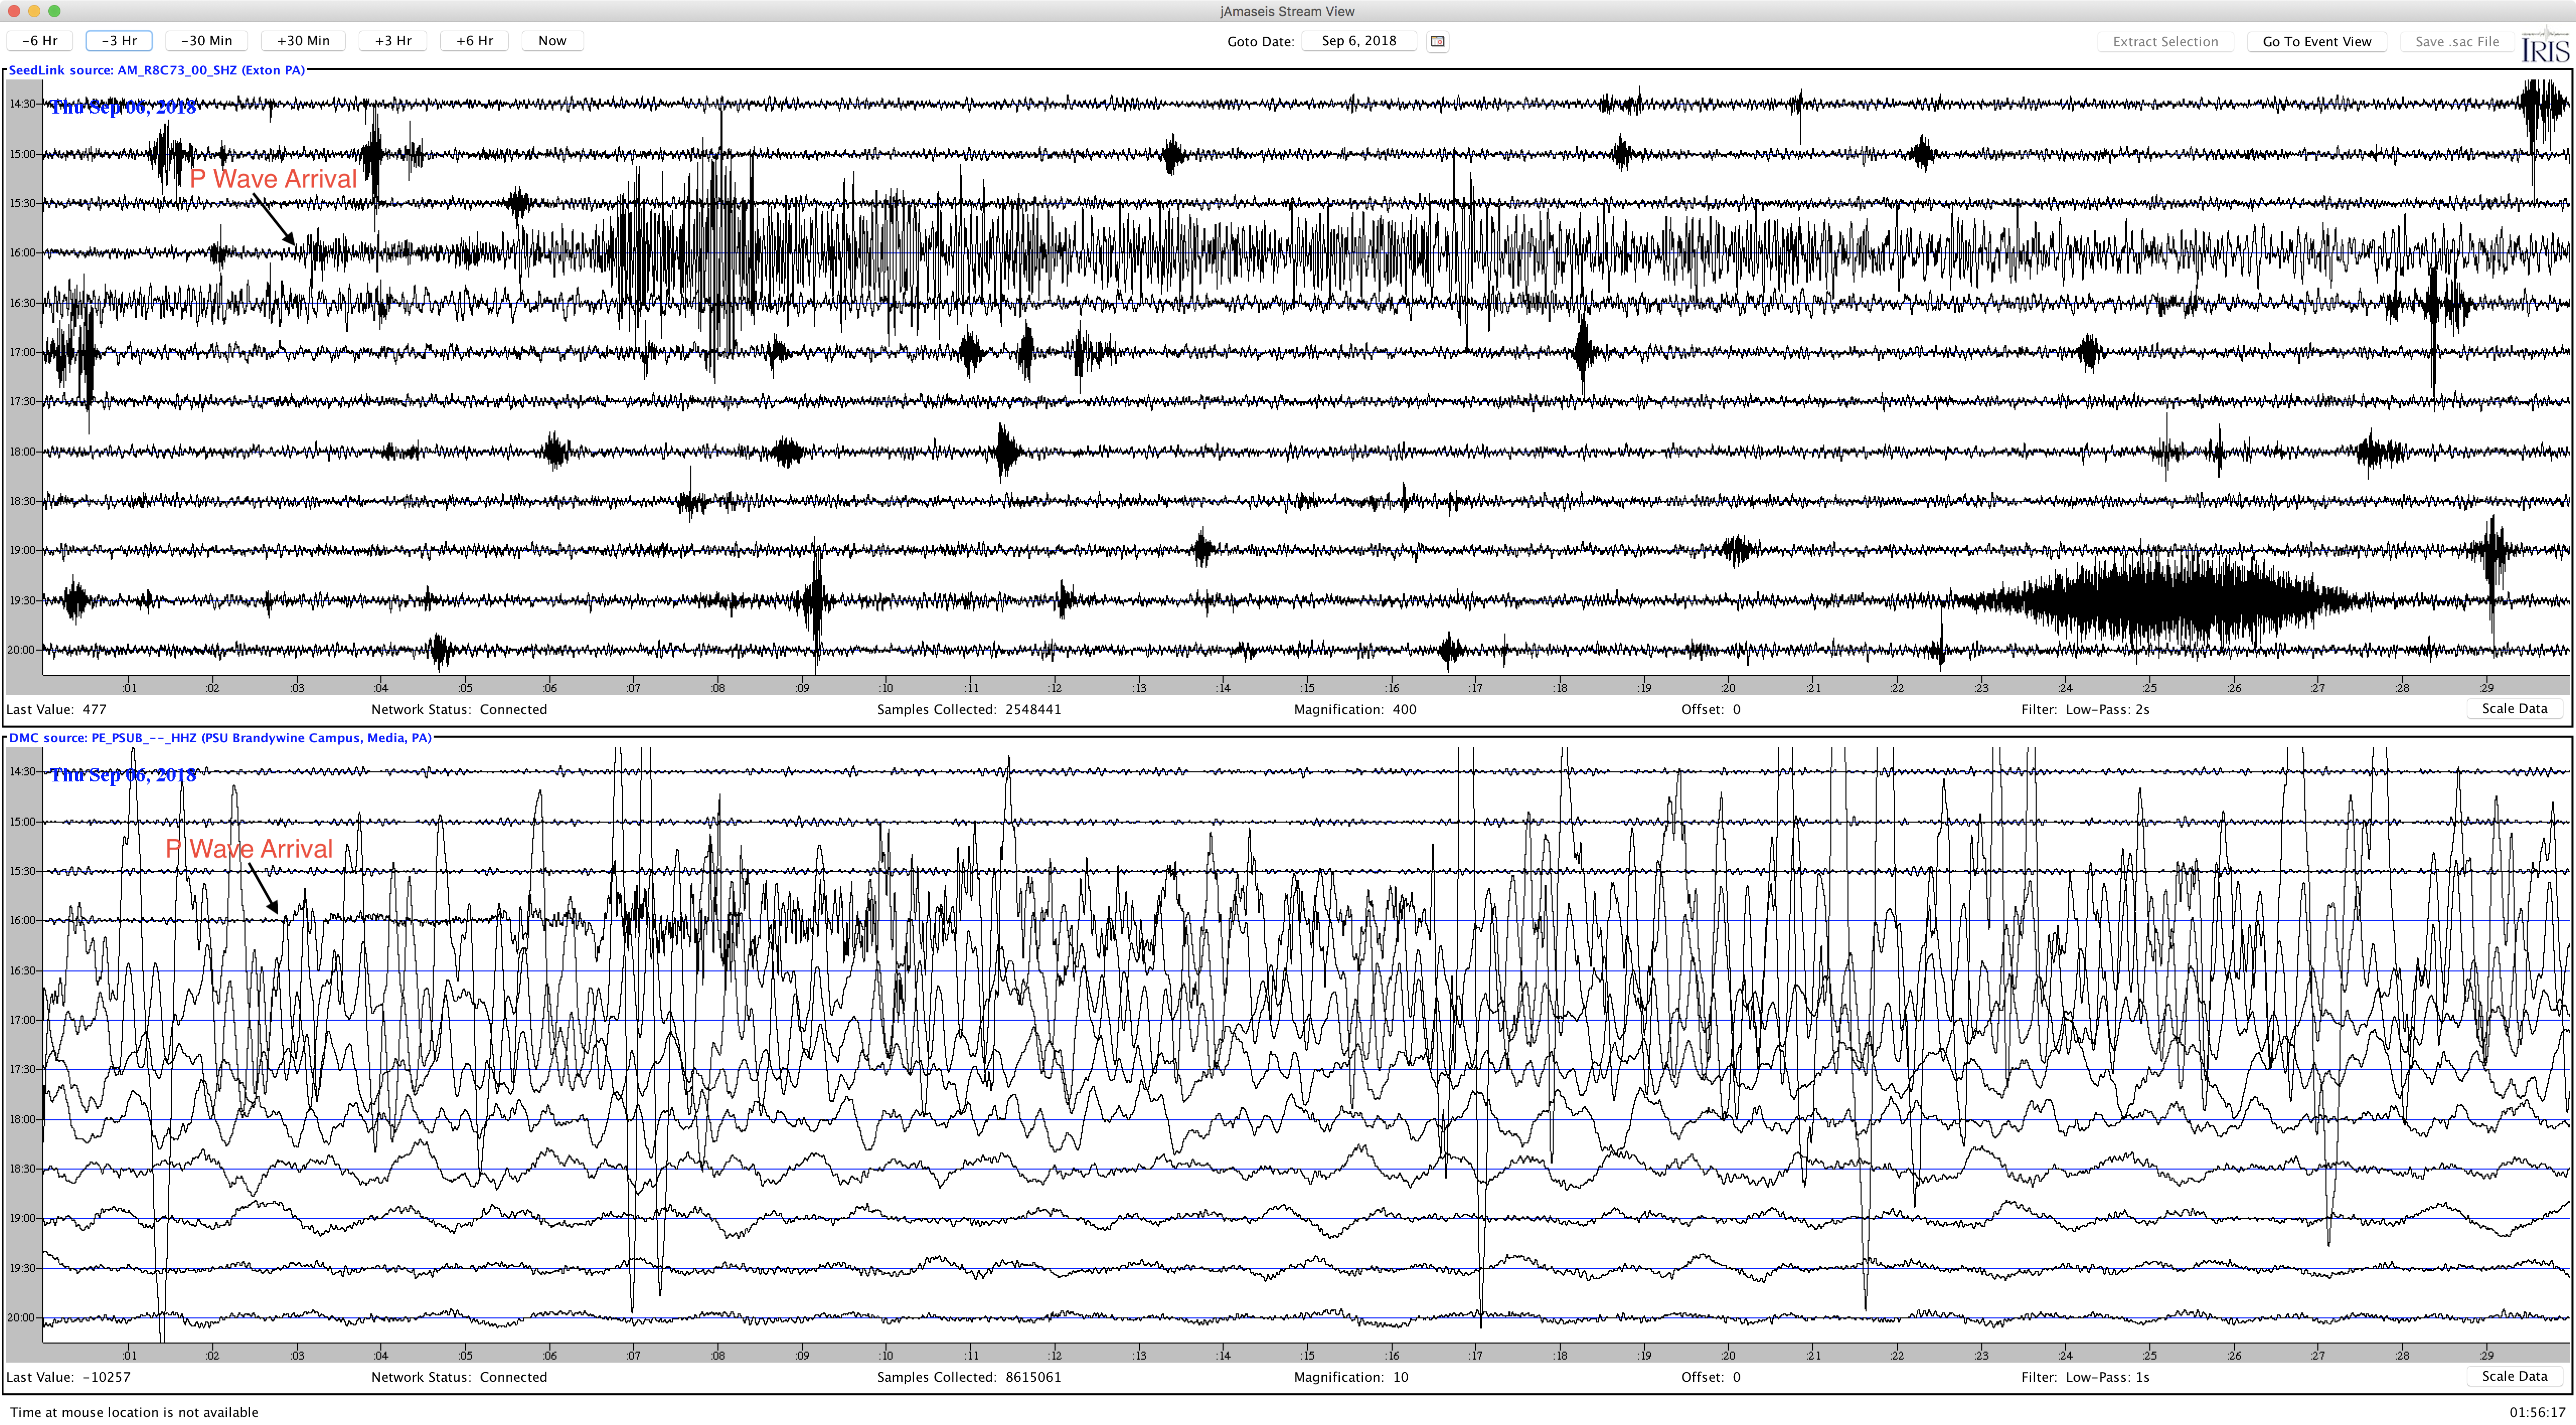
Task: Click Save .sac File button
Action: [x=2457, y=42]
